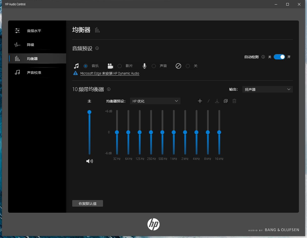
Task: Select the 关 radio button to disable presets
Action: coord(188,66)
